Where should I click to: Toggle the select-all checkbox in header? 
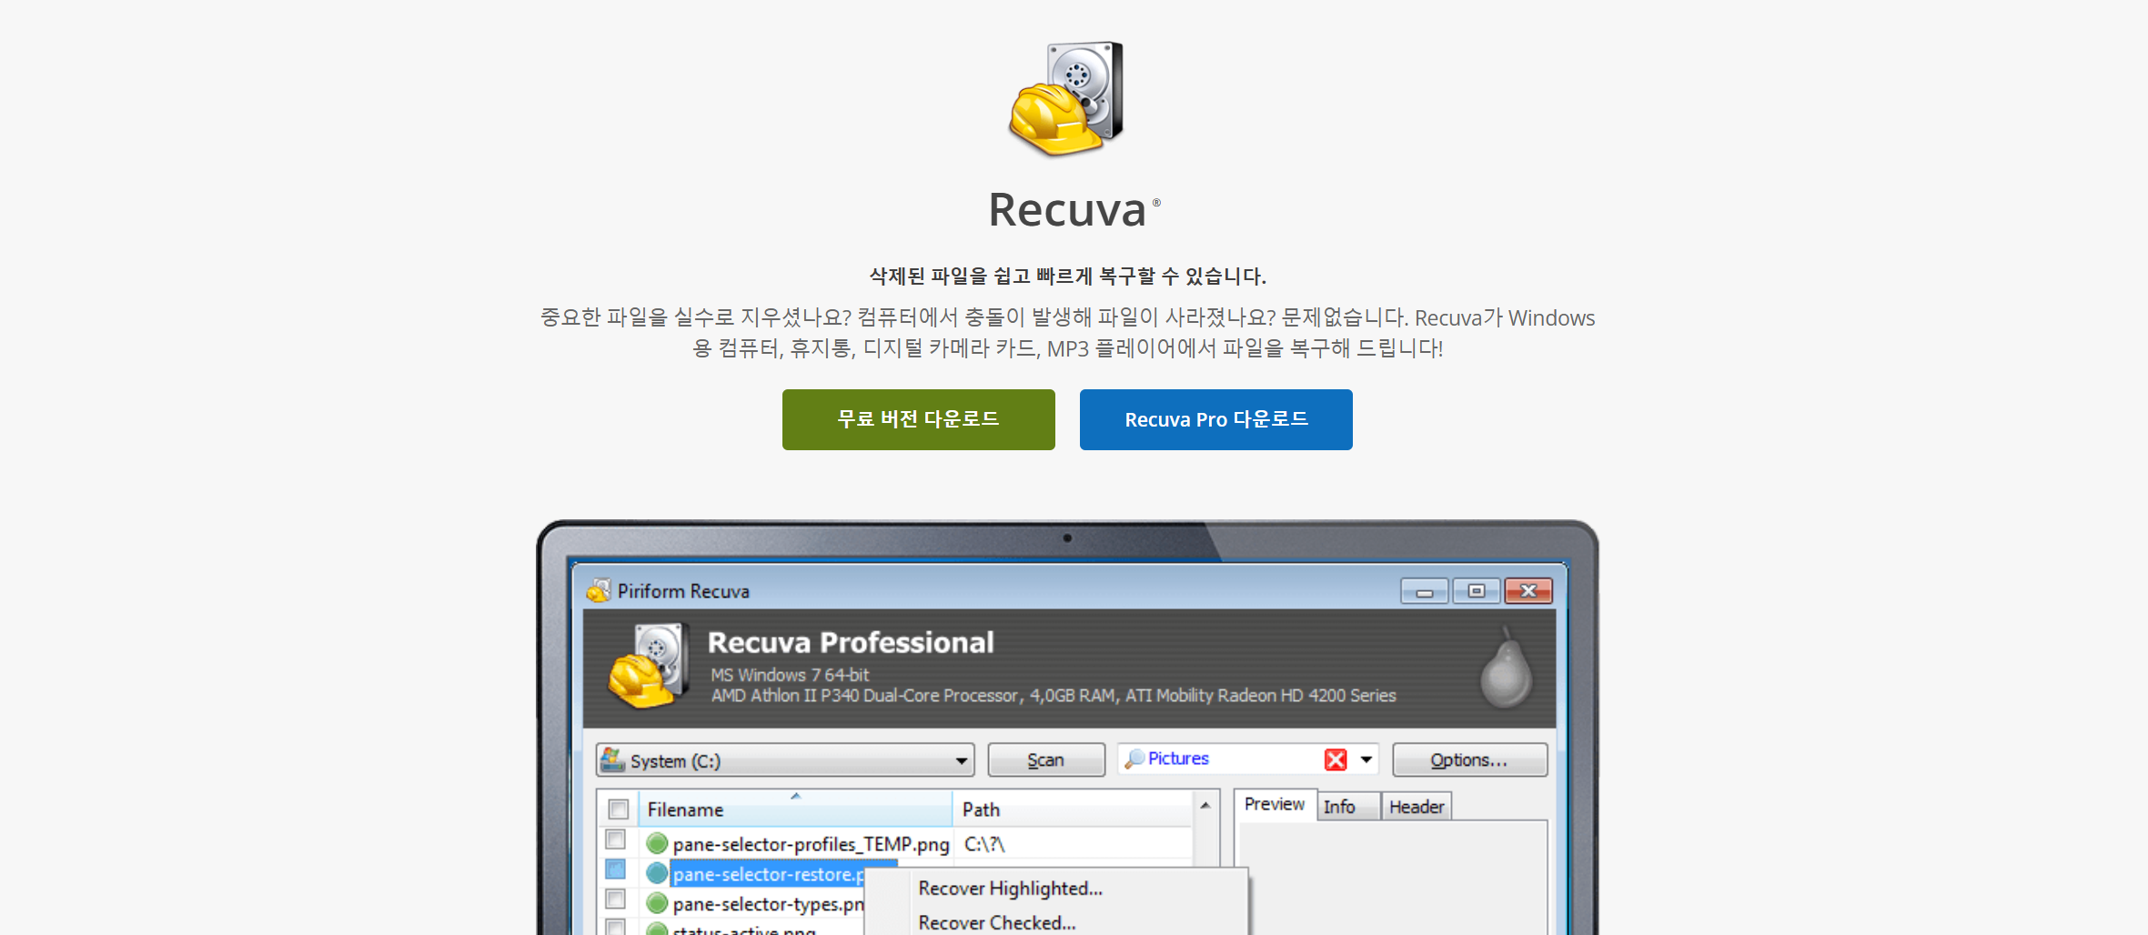(619, 809)
